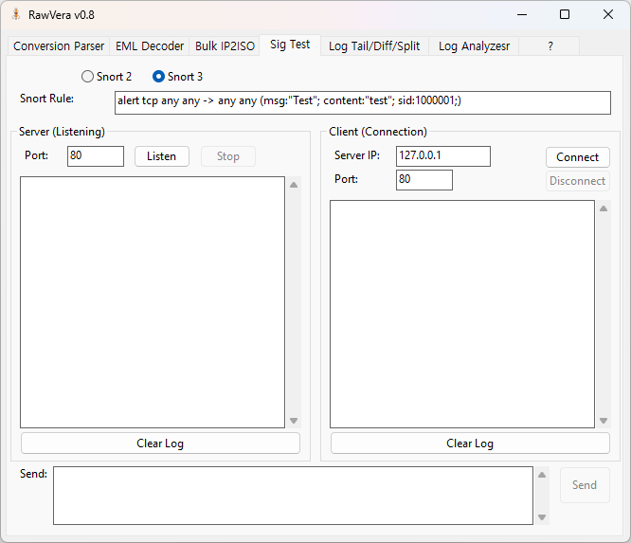Select the Sig Test tab
631x543 pixels.
pyautogui.click(x=290, y=45)
